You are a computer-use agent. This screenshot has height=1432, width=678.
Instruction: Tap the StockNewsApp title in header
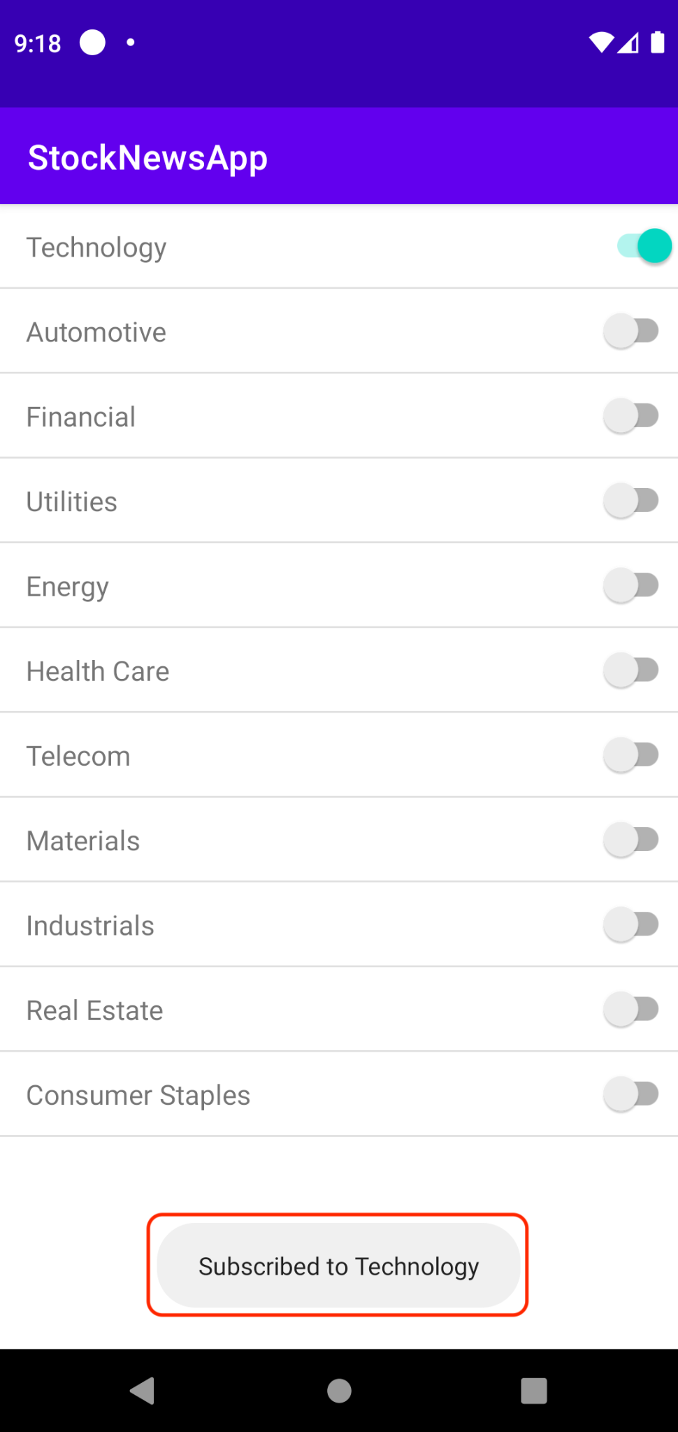pyautogui.click(x=147, y=157)
